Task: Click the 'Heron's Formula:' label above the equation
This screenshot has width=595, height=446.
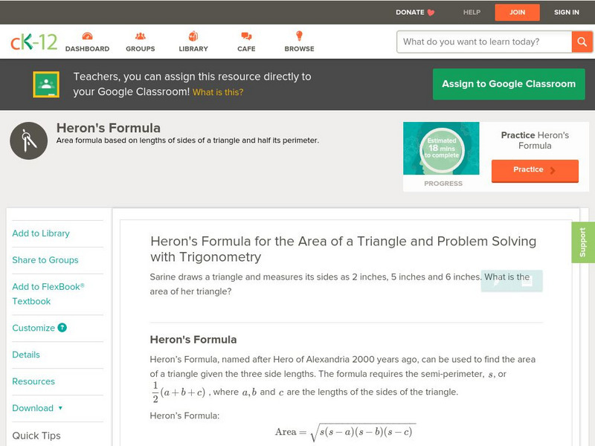Action: click(184, 416)
